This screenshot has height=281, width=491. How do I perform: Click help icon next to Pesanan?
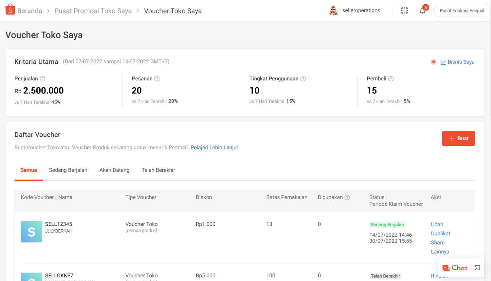coord(157,79)
